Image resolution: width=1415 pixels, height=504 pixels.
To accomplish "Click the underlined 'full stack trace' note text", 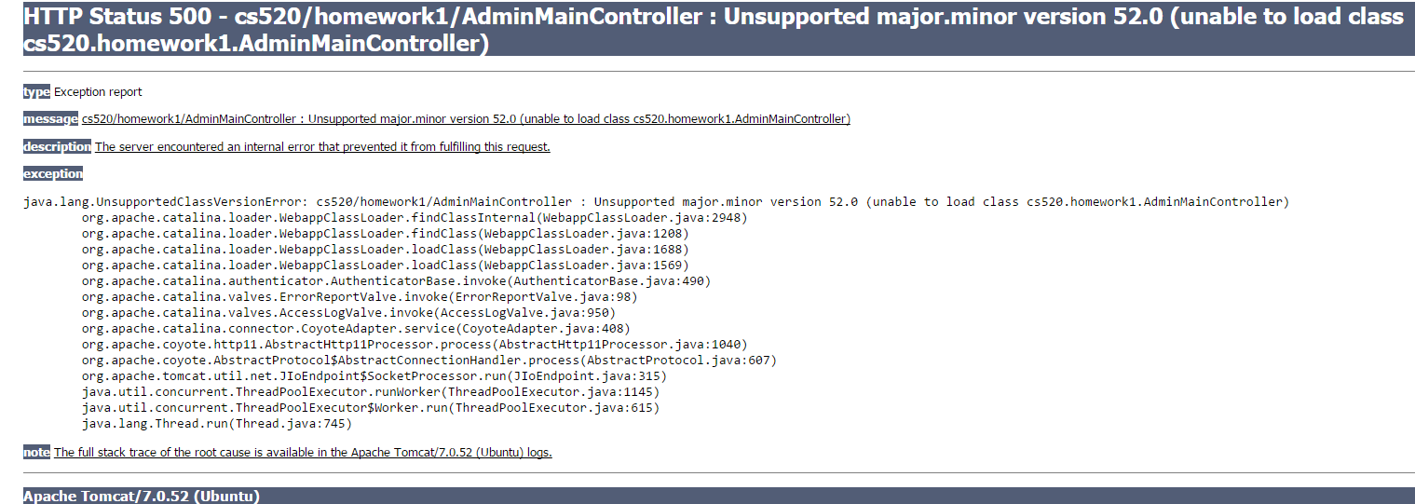I will click(303, 452).
